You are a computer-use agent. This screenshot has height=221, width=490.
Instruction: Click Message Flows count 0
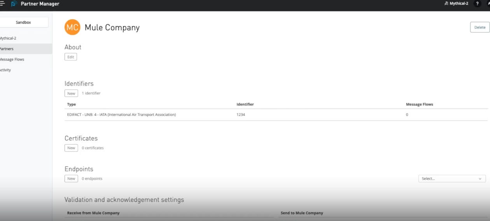(x=407, y=115)
